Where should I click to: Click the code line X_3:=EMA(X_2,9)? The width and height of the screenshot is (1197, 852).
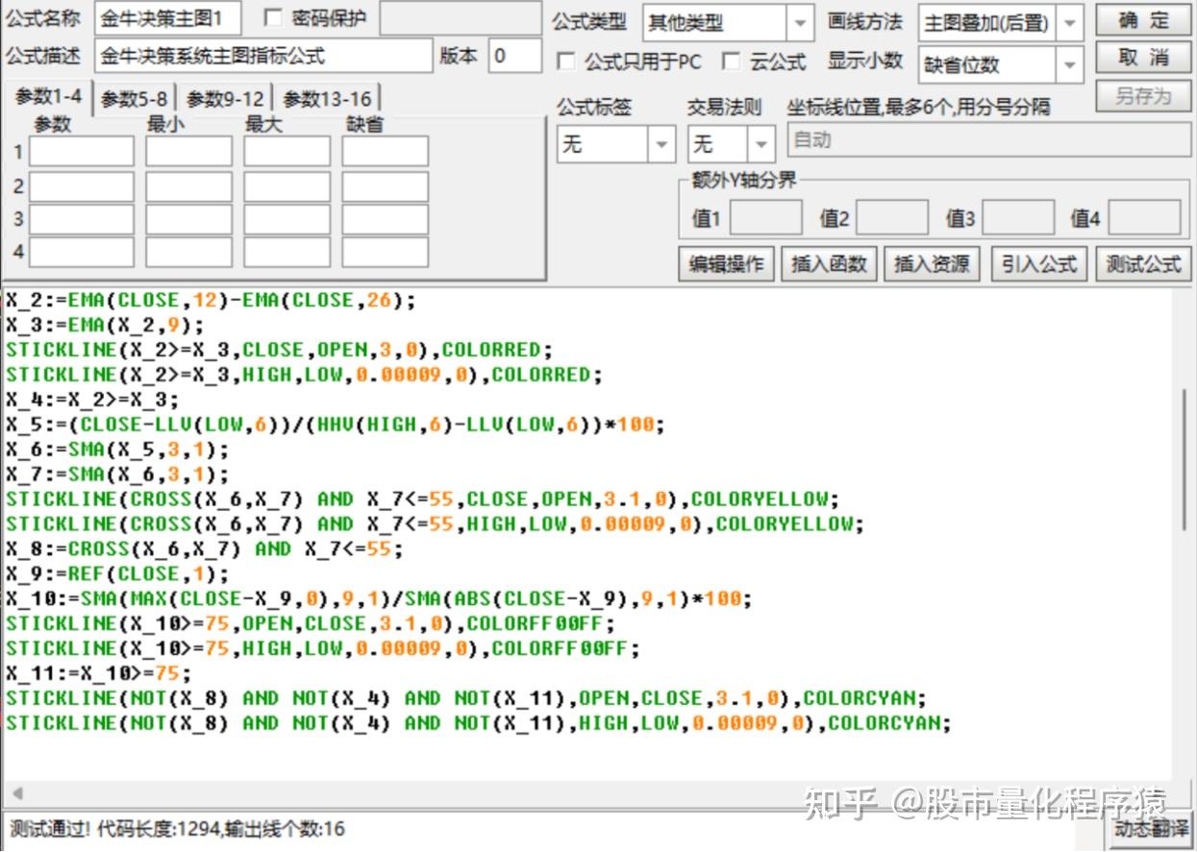[105, 325]
